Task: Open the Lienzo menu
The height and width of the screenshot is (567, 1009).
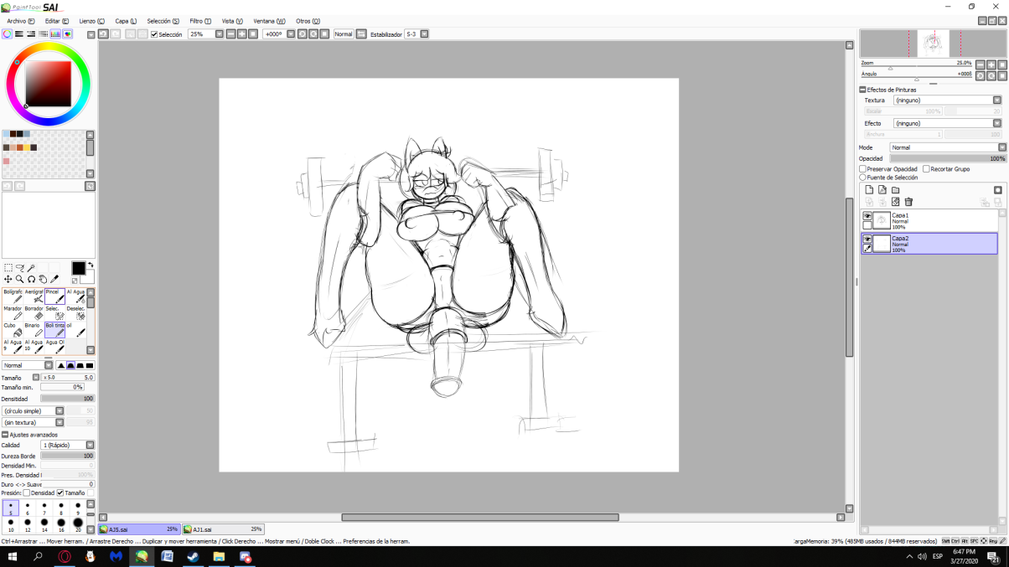Action: coord(92,21)
